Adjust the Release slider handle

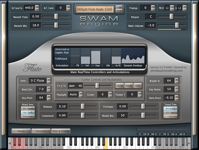83,107
